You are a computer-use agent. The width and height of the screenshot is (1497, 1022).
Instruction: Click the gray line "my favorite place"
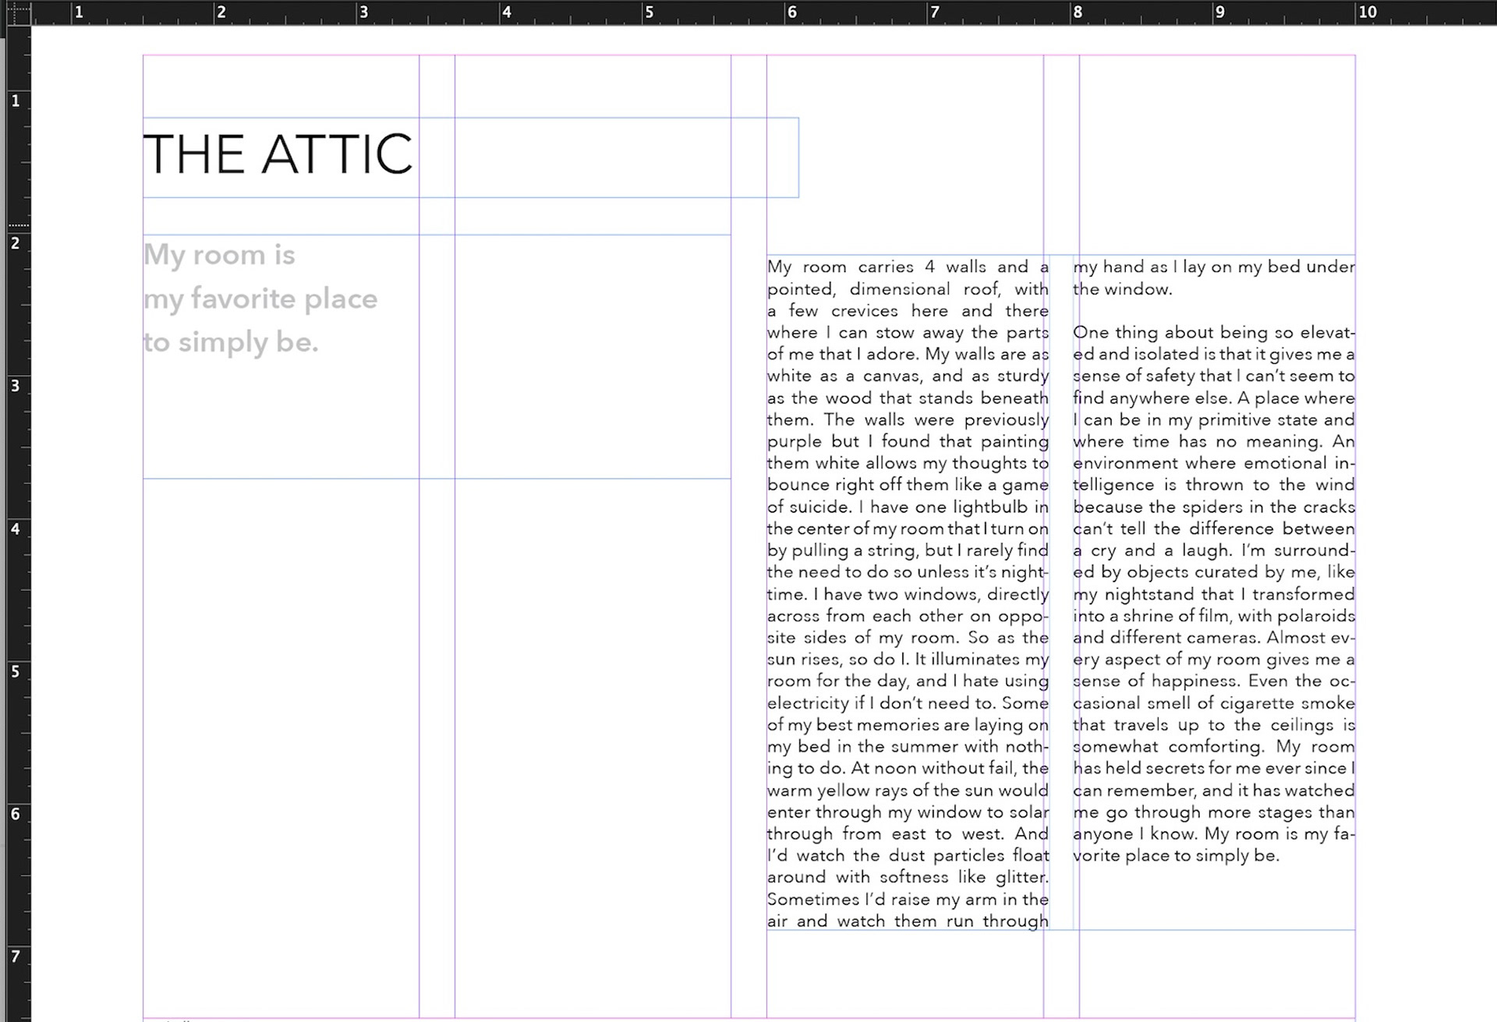click(x=260, y=299)
